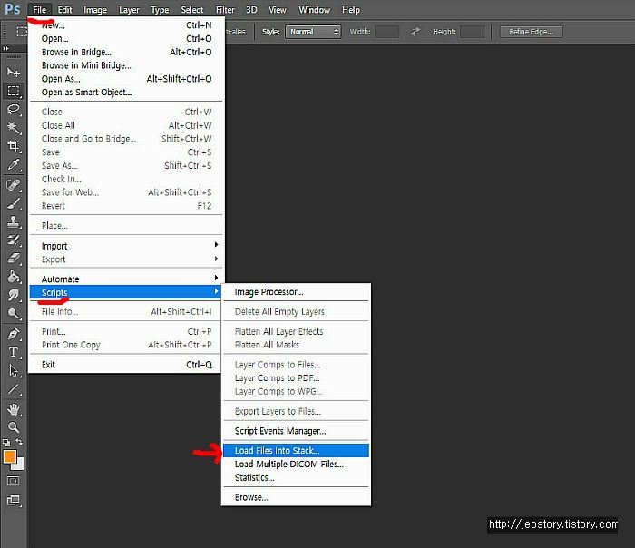Select the Spot Healing Brush tool
635x548 pixels.
[14, 185]
